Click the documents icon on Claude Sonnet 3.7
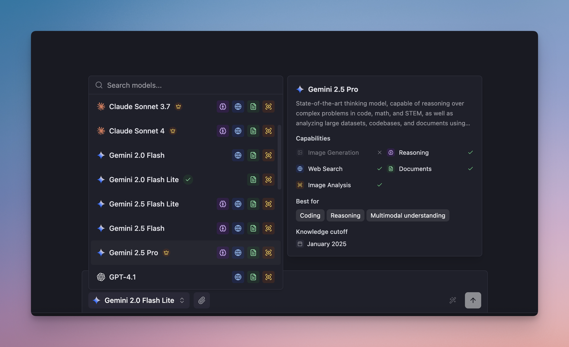Viewport: 569px width, 347px height. pyautogui.click(x=253, y=107)
